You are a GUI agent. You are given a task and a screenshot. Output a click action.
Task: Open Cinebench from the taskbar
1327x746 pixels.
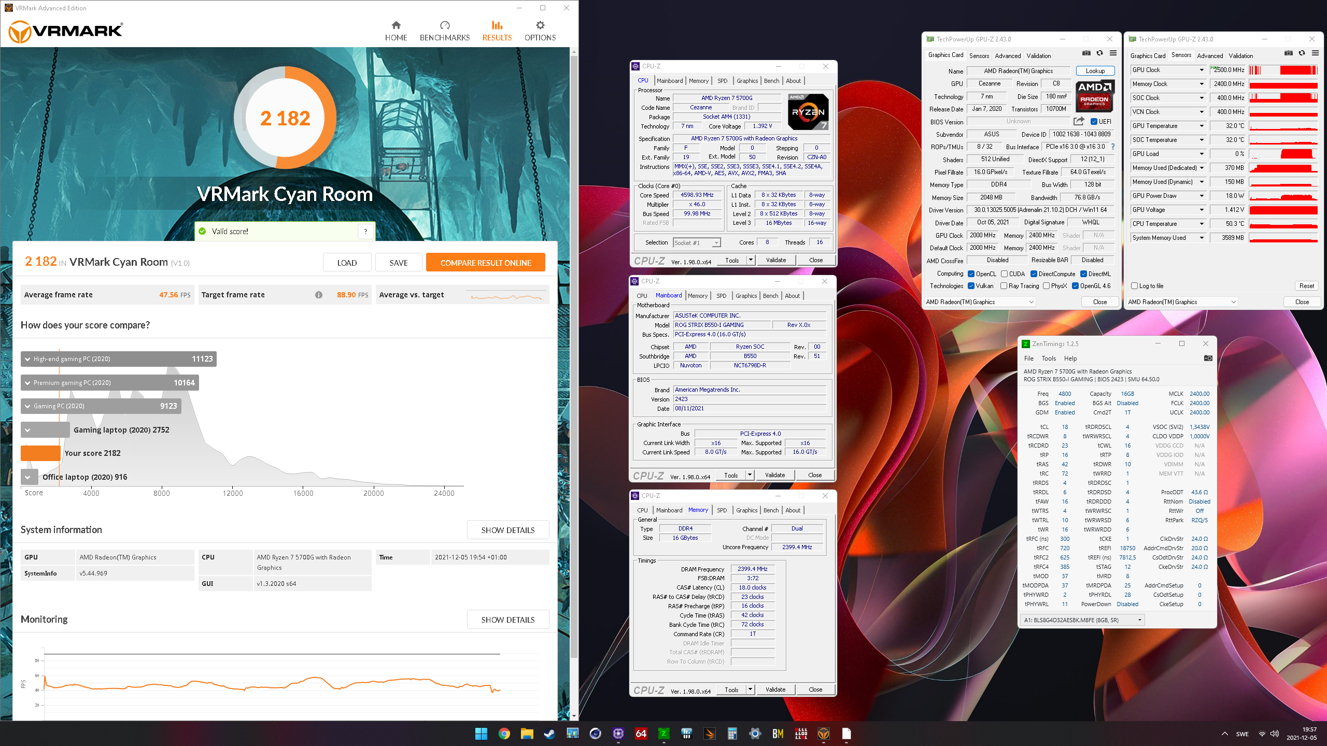click(x=595, y=734)
